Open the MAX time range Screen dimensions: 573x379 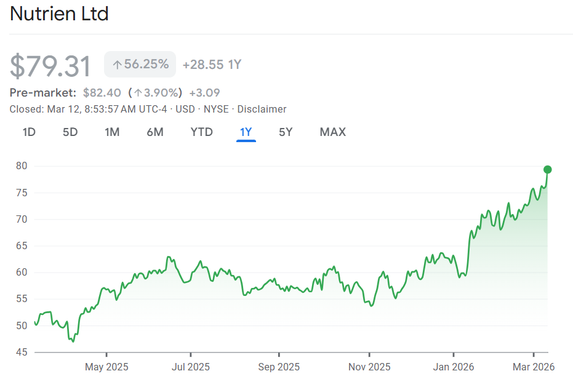[332, 132]
